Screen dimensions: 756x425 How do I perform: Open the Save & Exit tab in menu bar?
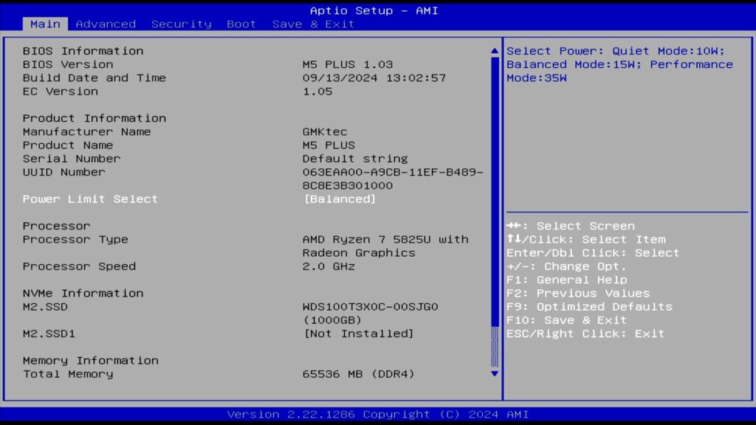click(313, 24)
